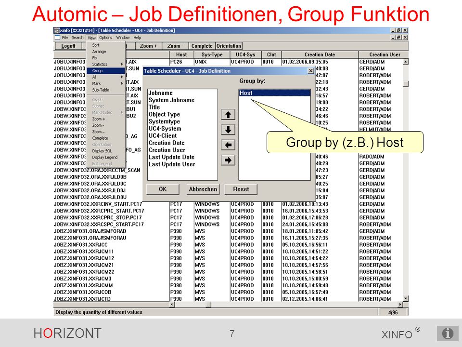The image size is (462, 347).
Task: Click the Zoom - toolbar button
Action: 175,46
